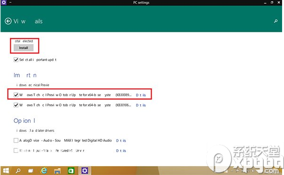
Task: Open Task View icon on taskbar
Action: [31, 171]
